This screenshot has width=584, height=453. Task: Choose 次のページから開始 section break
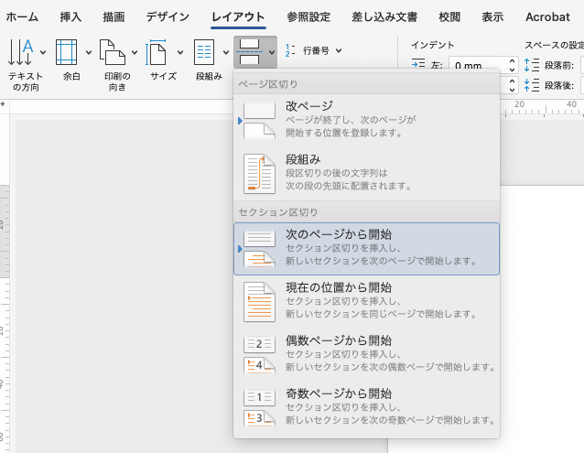366,248
